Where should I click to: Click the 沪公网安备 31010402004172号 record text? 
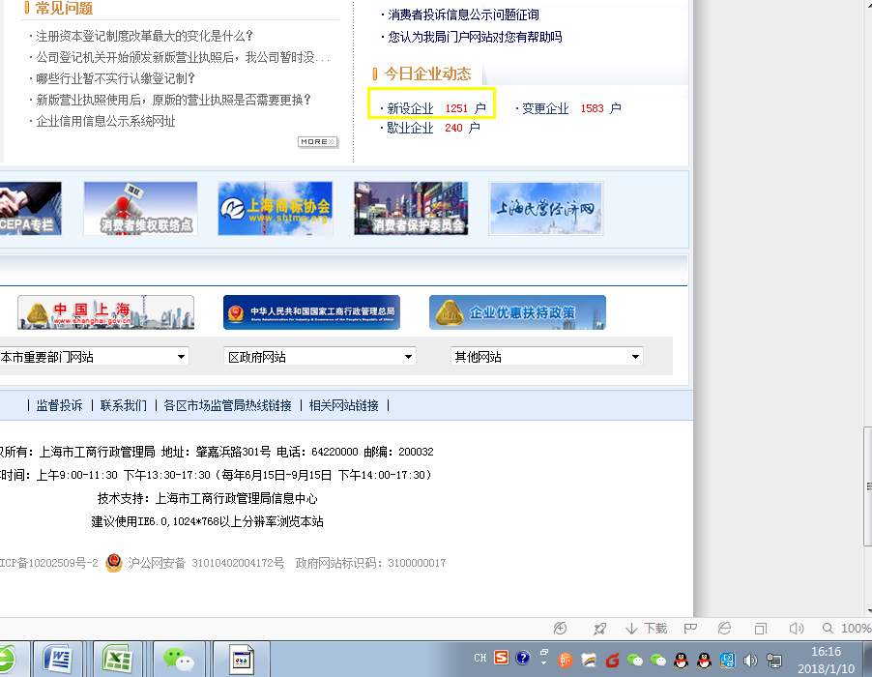click(x=206, y=563)
